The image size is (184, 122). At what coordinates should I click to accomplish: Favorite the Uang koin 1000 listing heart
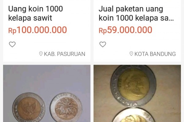[x=12, y=44]
